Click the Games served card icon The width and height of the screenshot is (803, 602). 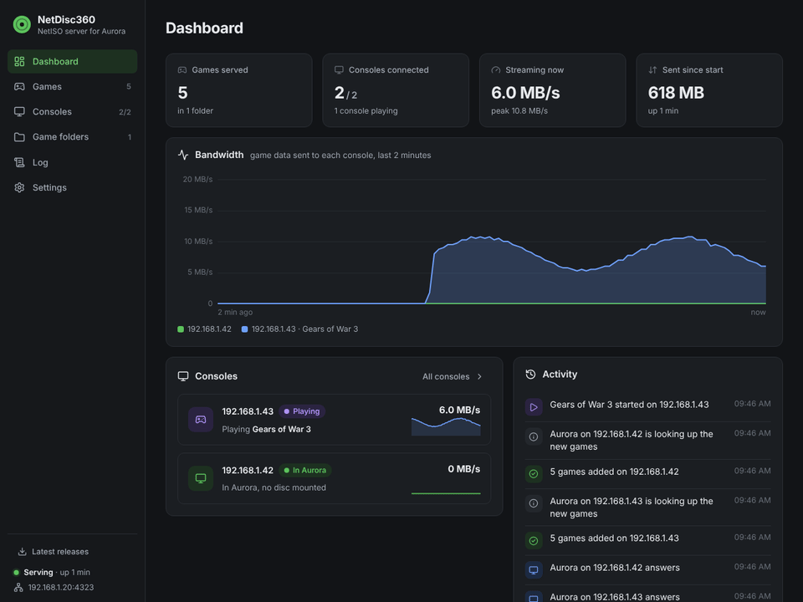point(182,69)
